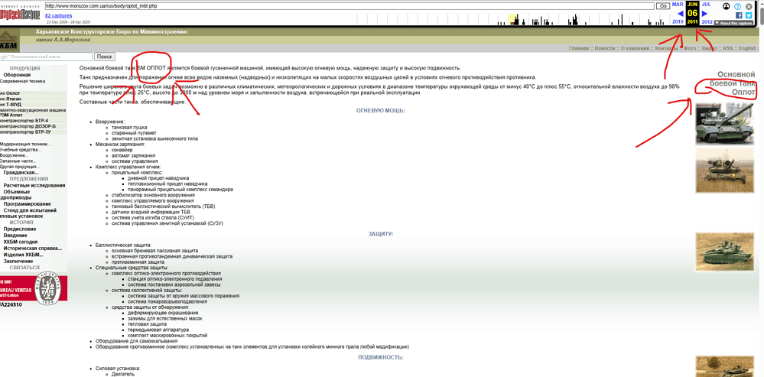Viewport: 764px width, 377px height.
Task: Open the 82 captures link
Action: point(57,16)
